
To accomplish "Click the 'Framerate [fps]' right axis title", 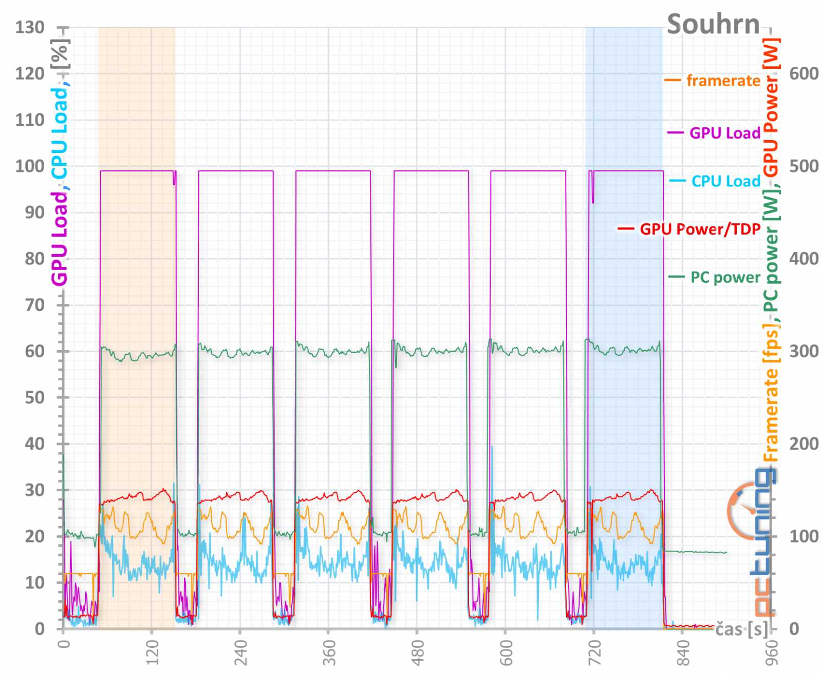I will tap(771, 393).
